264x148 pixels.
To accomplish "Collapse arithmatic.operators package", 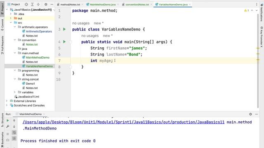I will click(x=15, y=27).
